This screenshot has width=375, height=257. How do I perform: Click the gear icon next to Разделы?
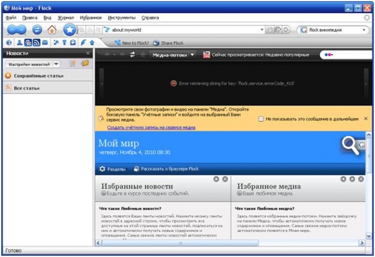[102, 168]
